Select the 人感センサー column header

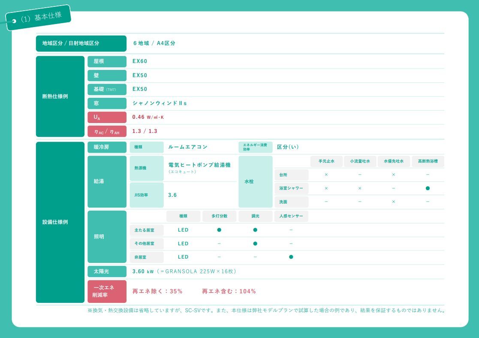pos(292,216)
